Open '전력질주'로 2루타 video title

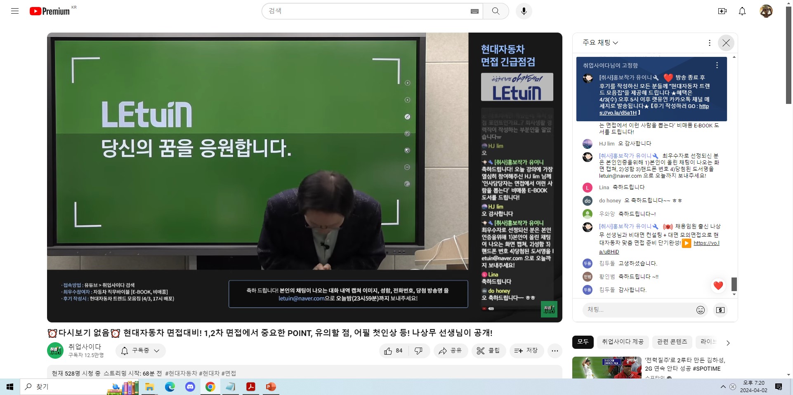click(685, 364)
